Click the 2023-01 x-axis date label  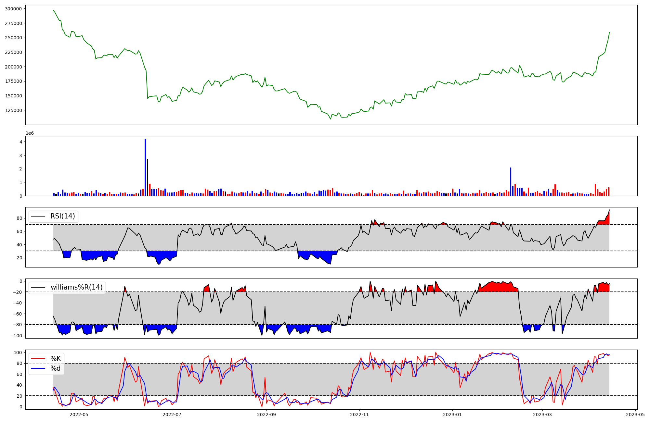(452, 415)
